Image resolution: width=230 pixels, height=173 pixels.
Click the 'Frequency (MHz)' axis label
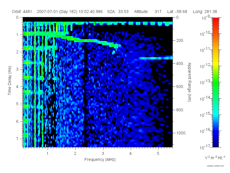click(100, 159)
